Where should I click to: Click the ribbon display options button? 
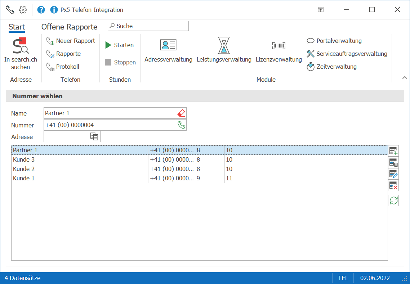[321, 10]
